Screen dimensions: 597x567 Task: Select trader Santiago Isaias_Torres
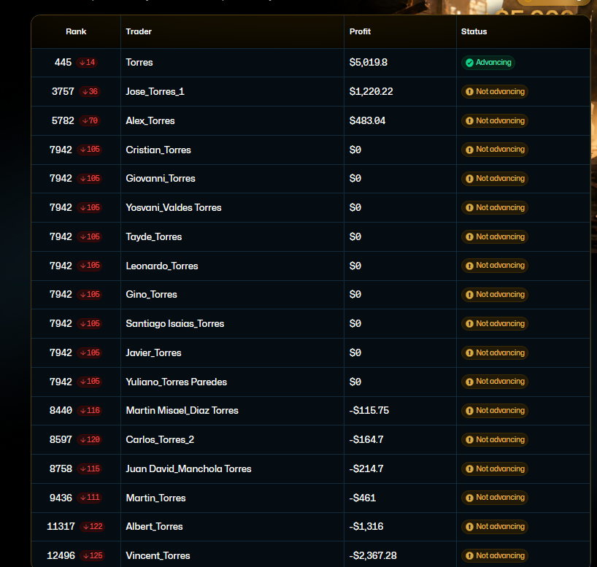click(174, 324)
